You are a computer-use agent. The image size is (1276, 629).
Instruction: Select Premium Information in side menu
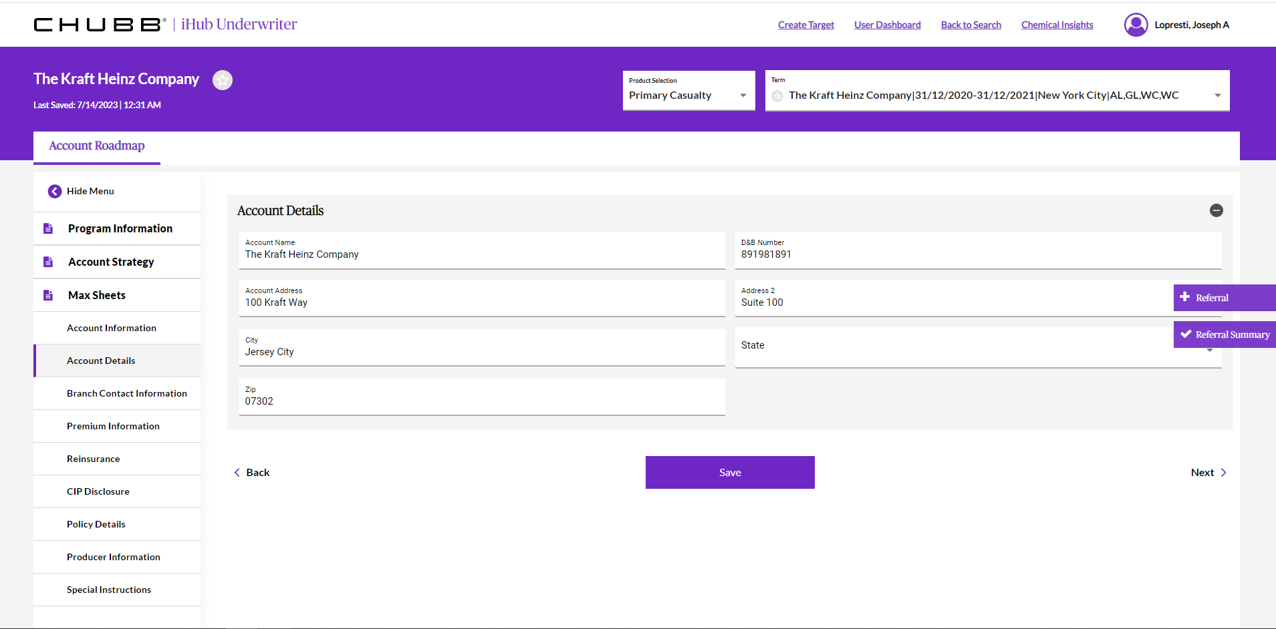pyautogui.click(x=113, y=426)
